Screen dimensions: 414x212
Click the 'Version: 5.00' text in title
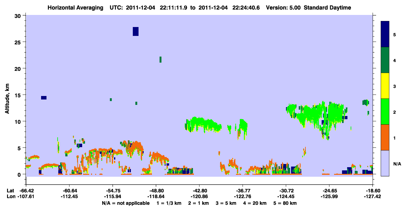click(x=283, y=8)
